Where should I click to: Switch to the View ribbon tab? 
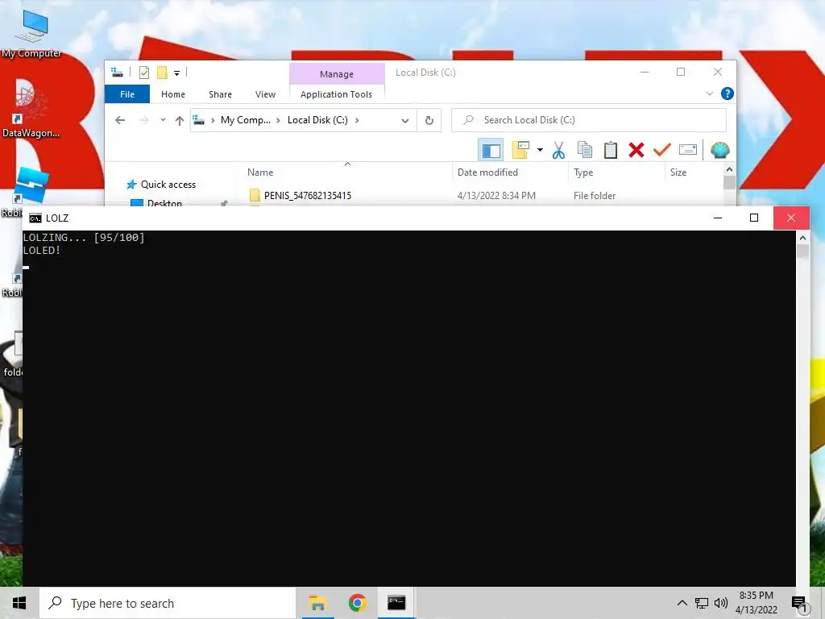[265, 94]
